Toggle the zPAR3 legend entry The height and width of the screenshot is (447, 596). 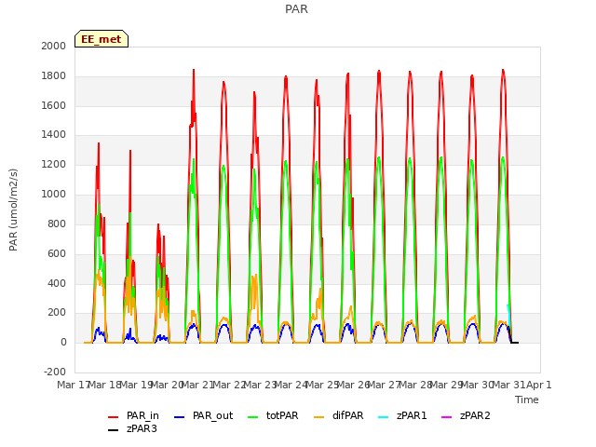tap(132, 428)
